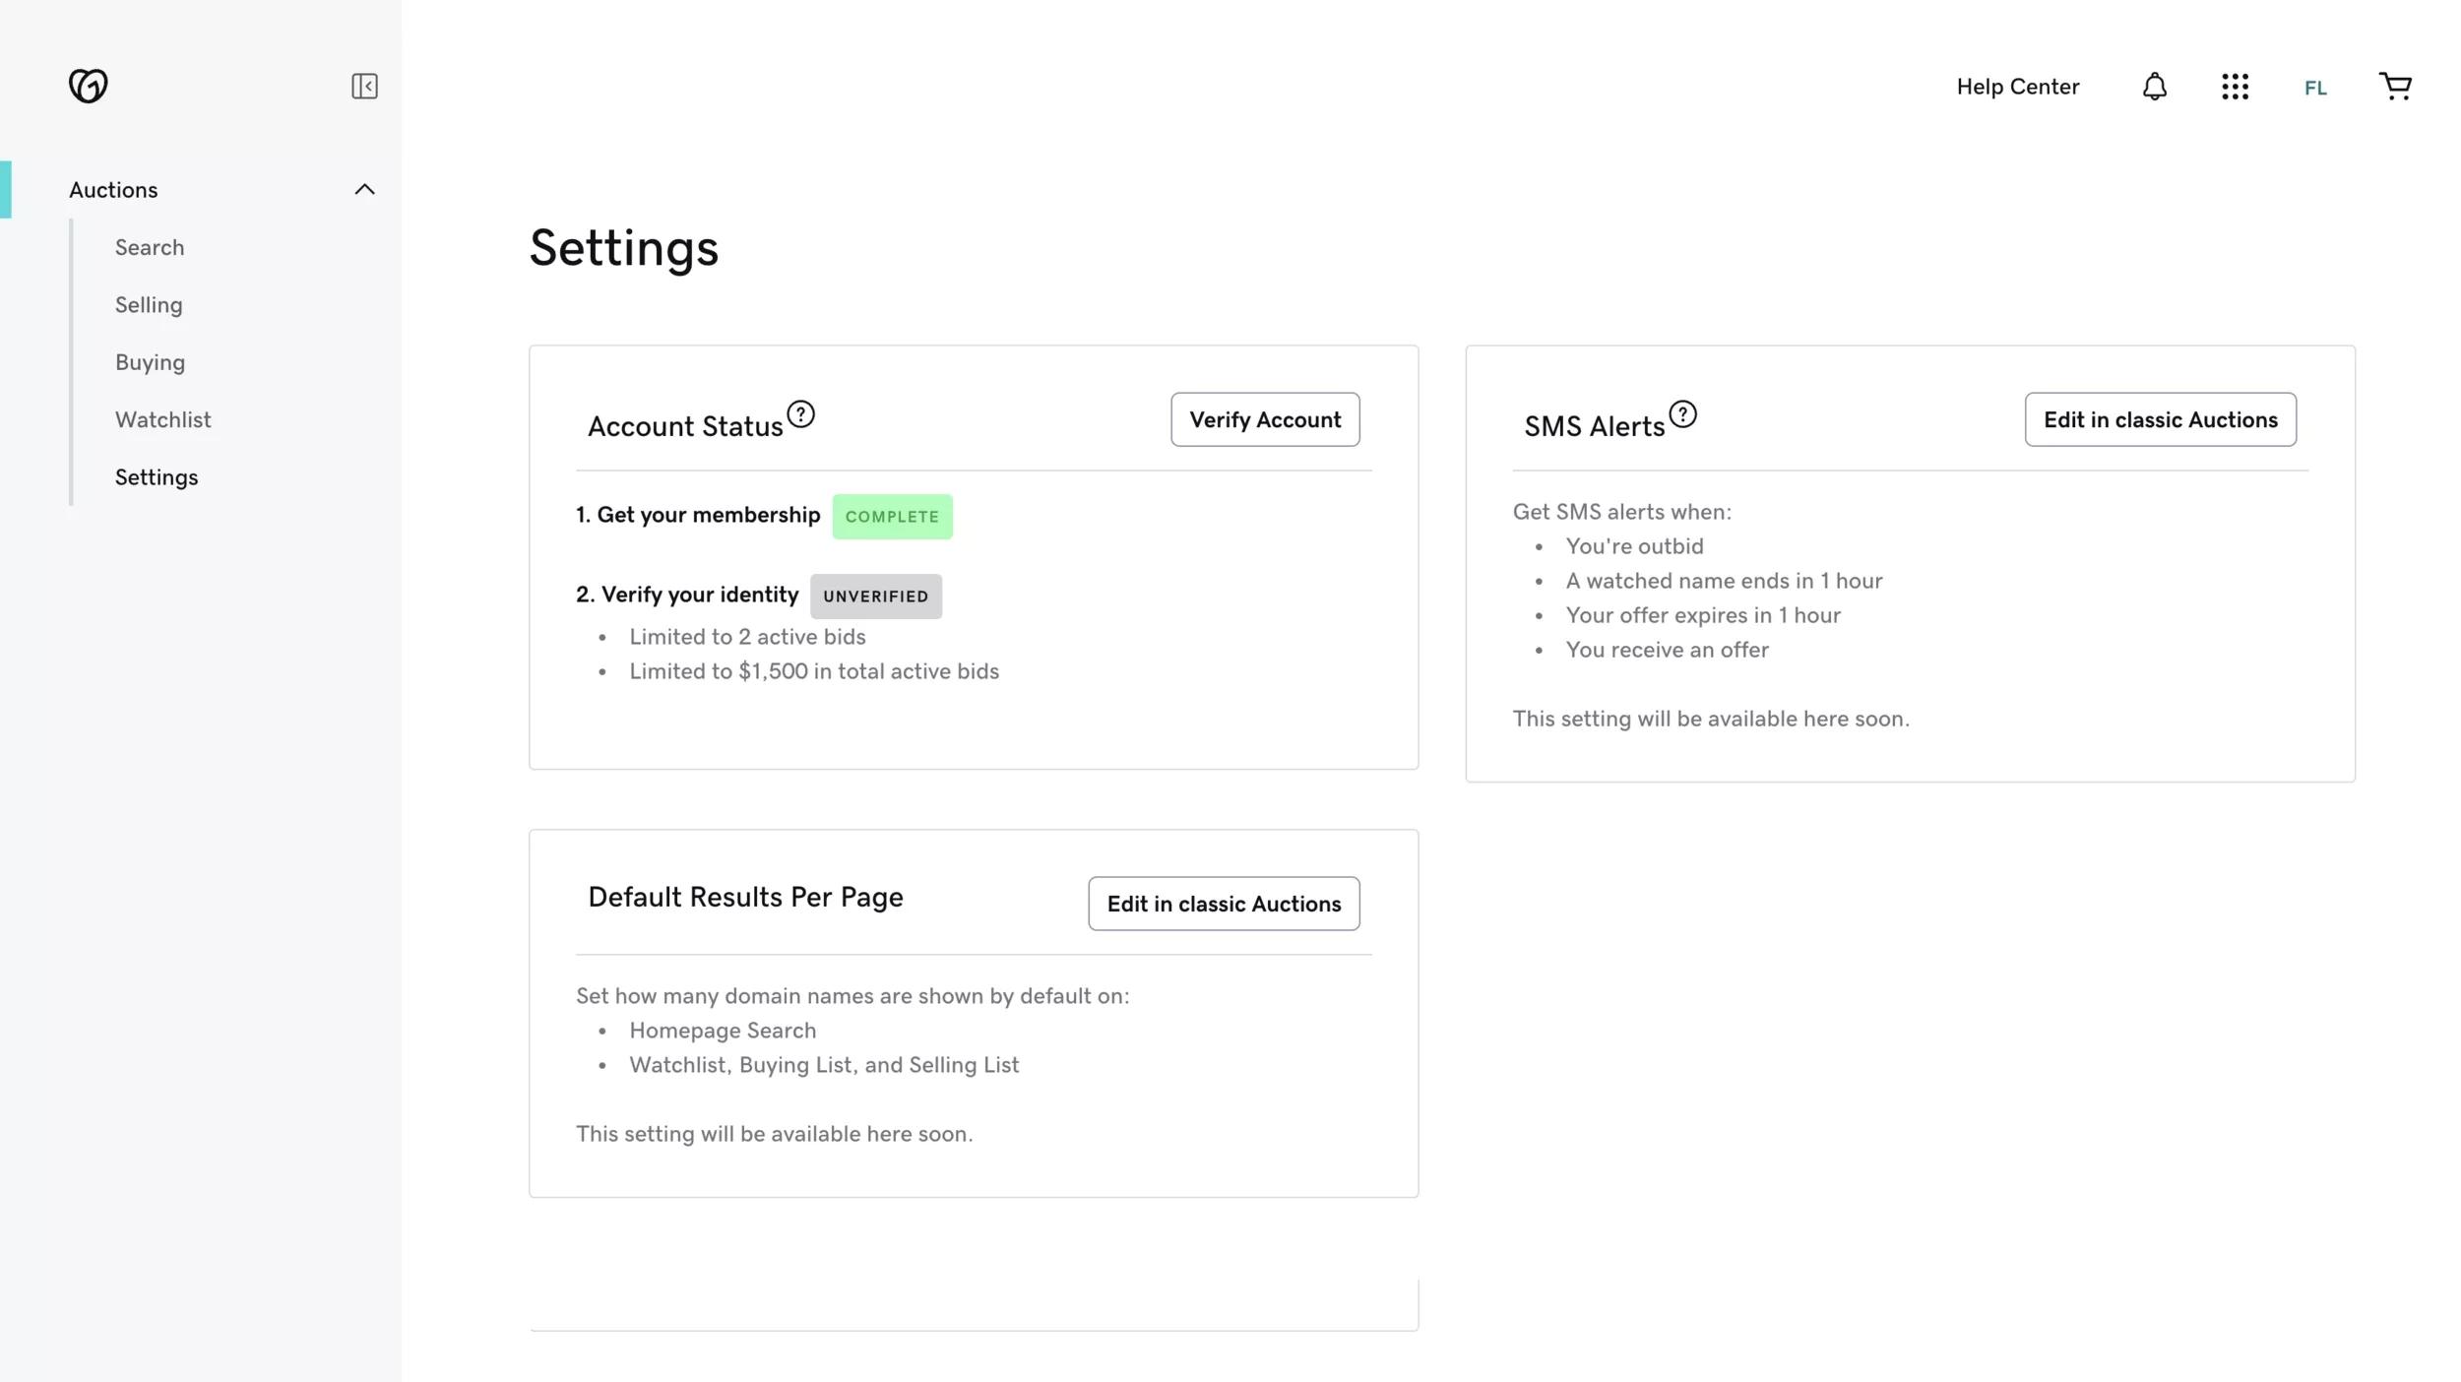Open the Selling page
Screen dimensions: 2461x1382
149,305
